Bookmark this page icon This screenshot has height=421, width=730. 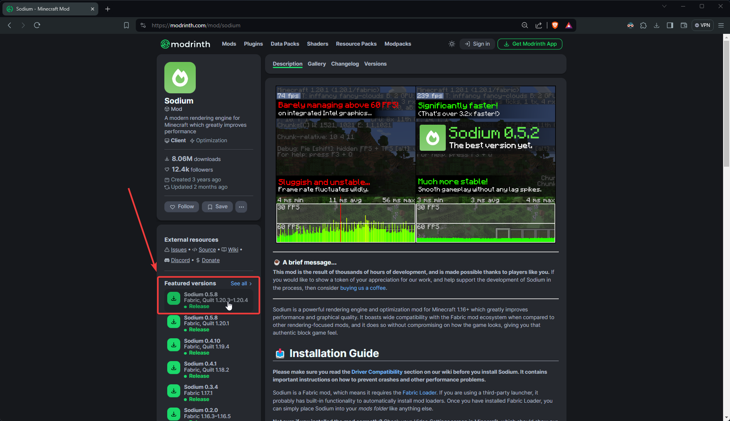point(126,25)
